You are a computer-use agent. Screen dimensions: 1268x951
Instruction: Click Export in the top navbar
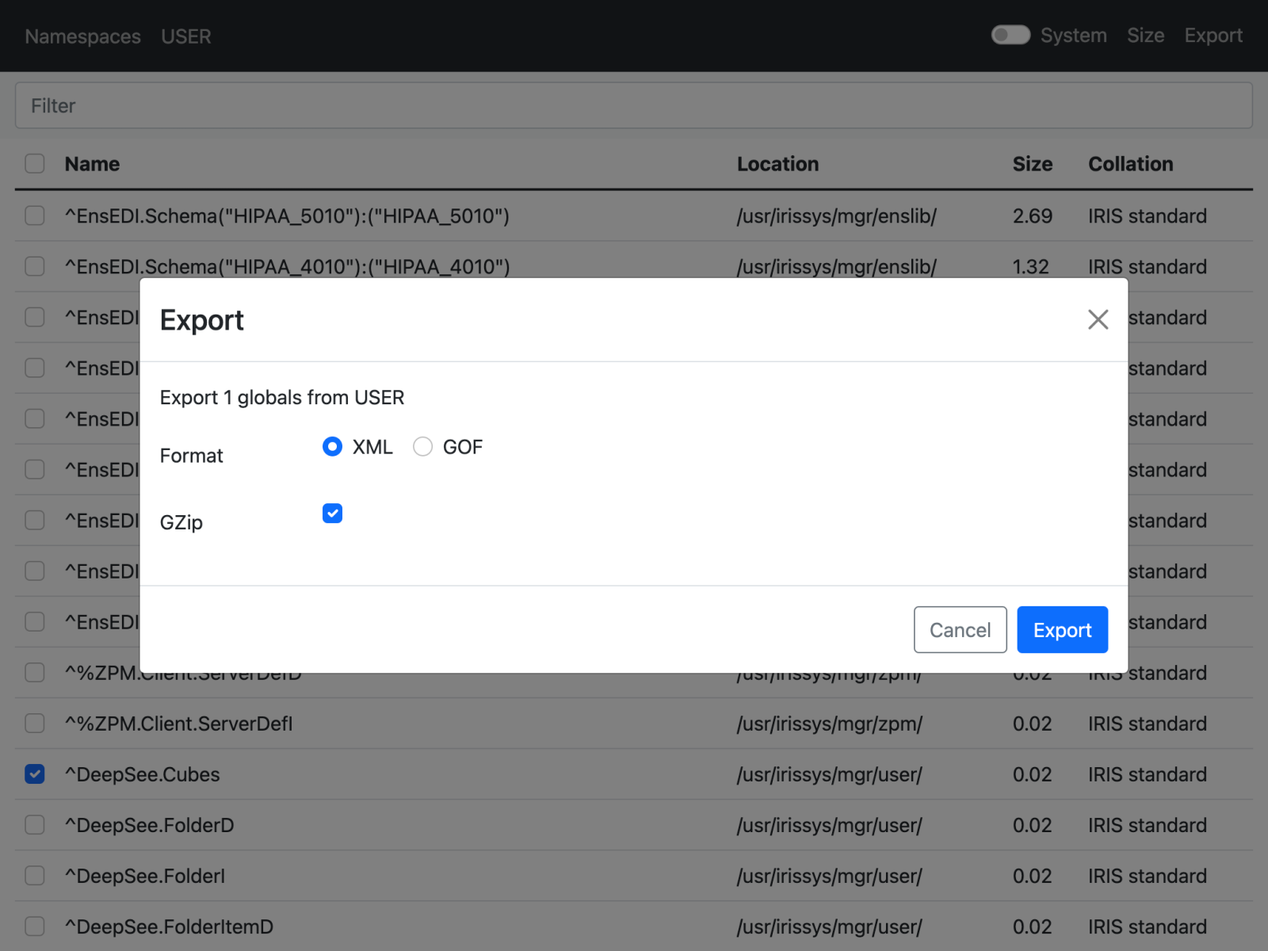click(1213, 36)
